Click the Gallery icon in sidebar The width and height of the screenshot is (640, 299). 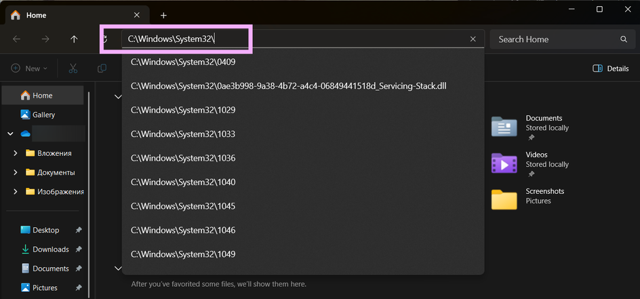pyautogui.click(x=25, y=115)
